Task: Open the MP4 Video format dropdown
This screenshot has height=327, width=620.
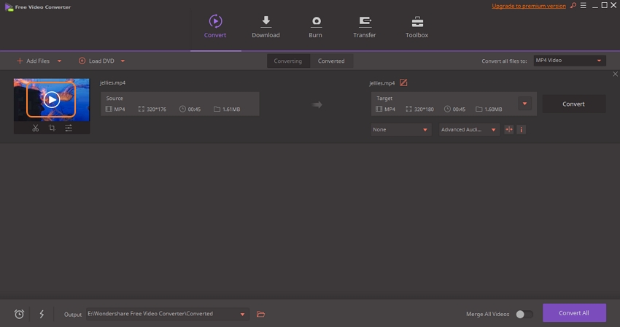Action: pyautogui.click(x=569, y=61)
